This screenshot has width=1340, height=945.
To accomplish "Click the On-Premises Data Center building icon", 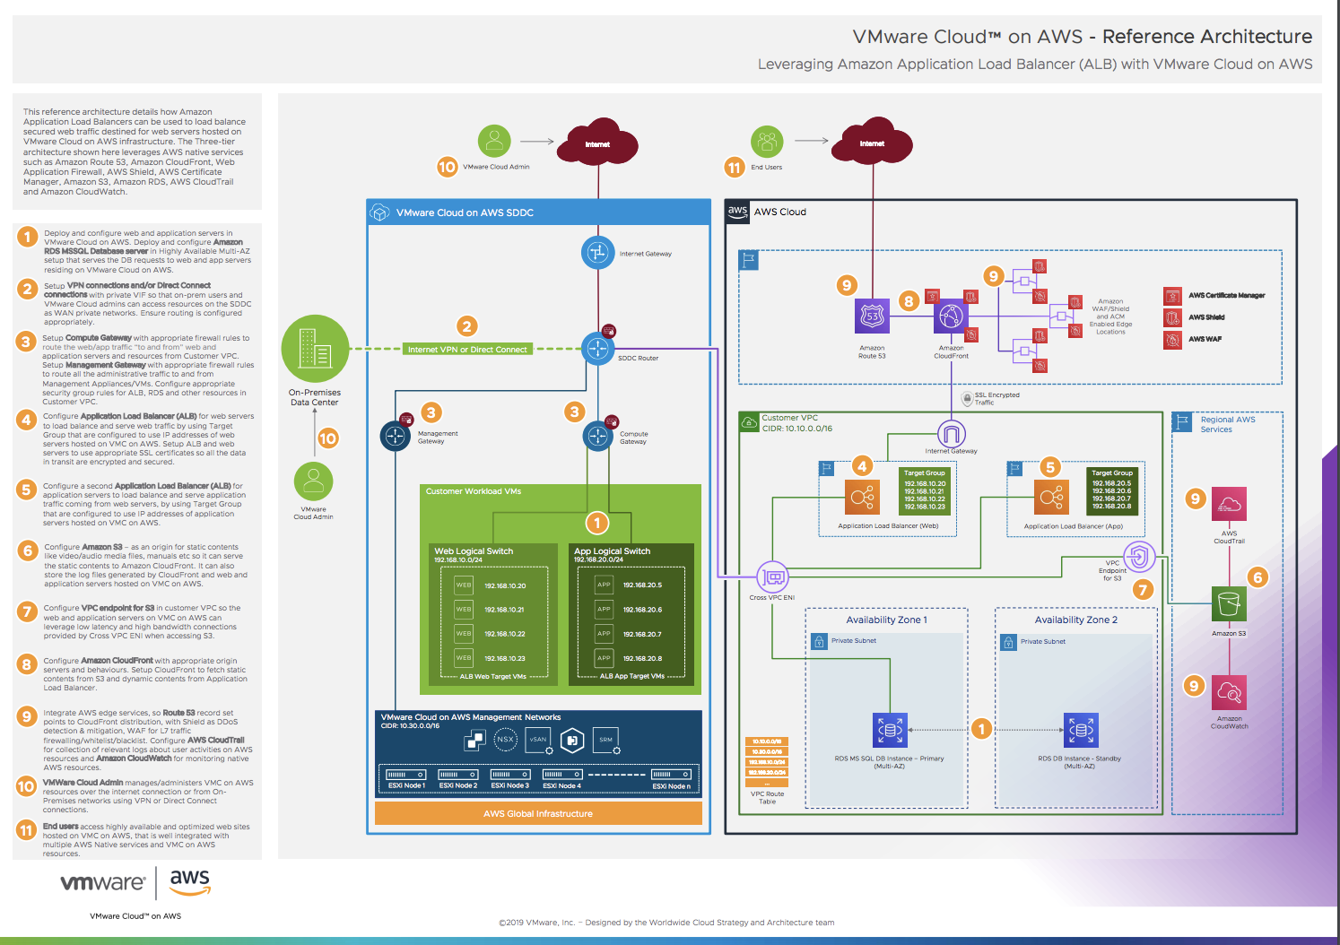I will pos(315,349).
